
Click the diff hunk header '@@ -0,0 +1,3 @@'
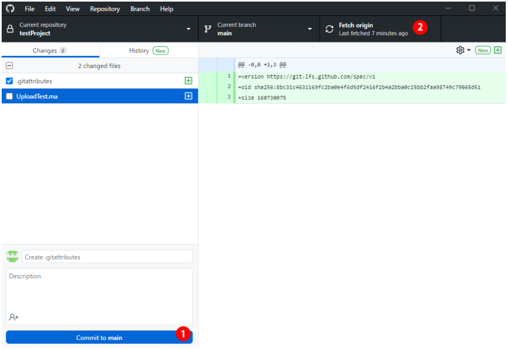[262, 65]
